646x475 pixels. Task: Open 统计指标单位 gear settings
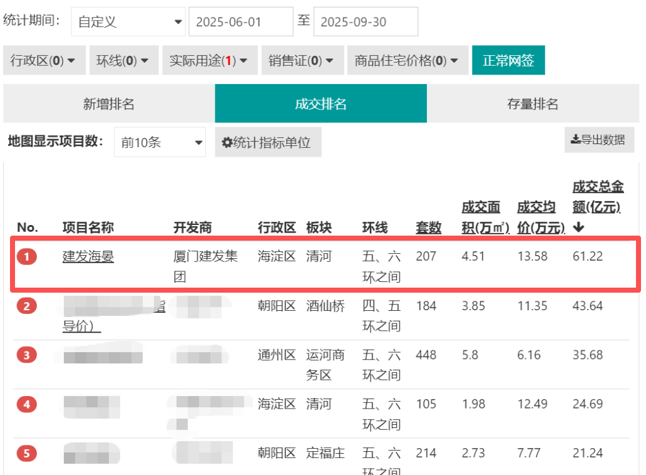pyautogui.click(x=268, y=142)
